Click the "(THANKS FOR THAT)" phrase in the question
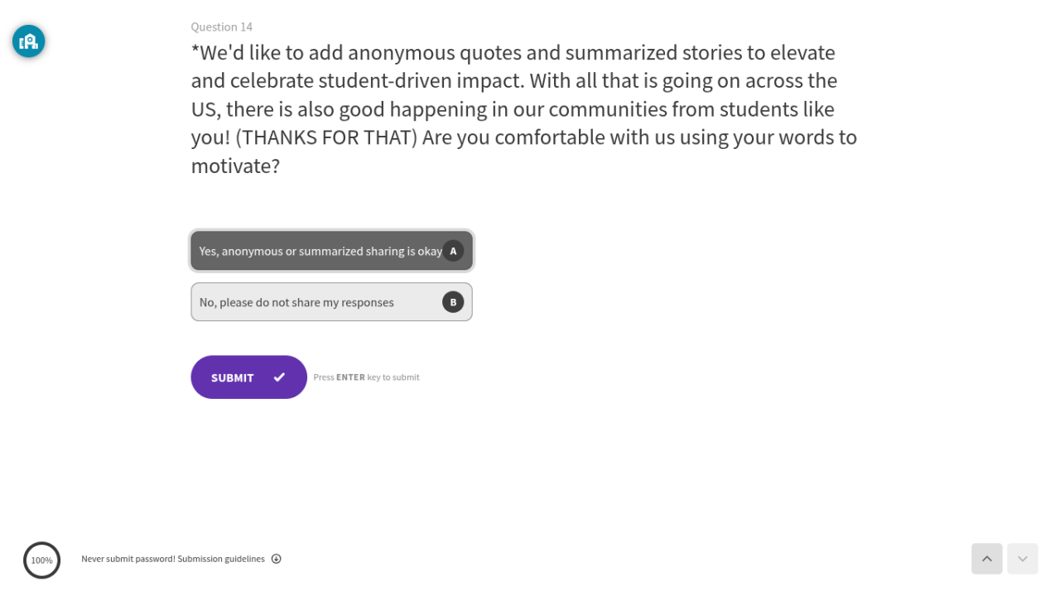 pyautogui.click(x=326, y=137)
